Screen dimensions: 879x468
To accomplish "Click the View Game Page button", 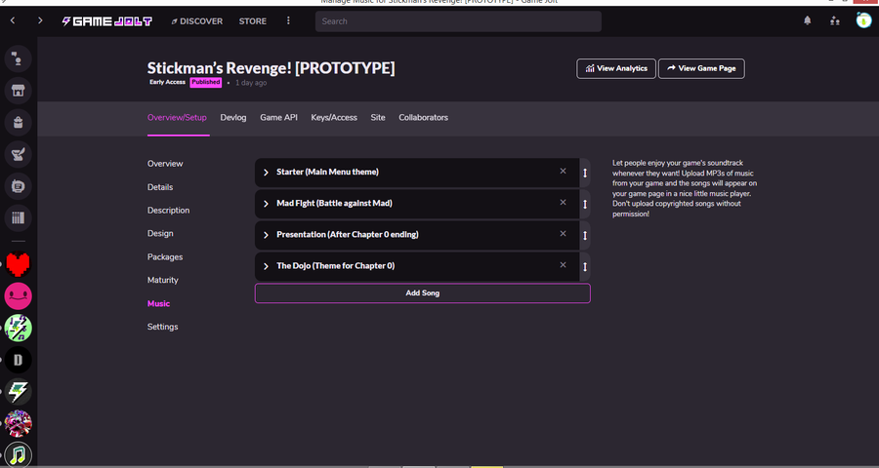I will pyautogui.click(x=701, y=68).
